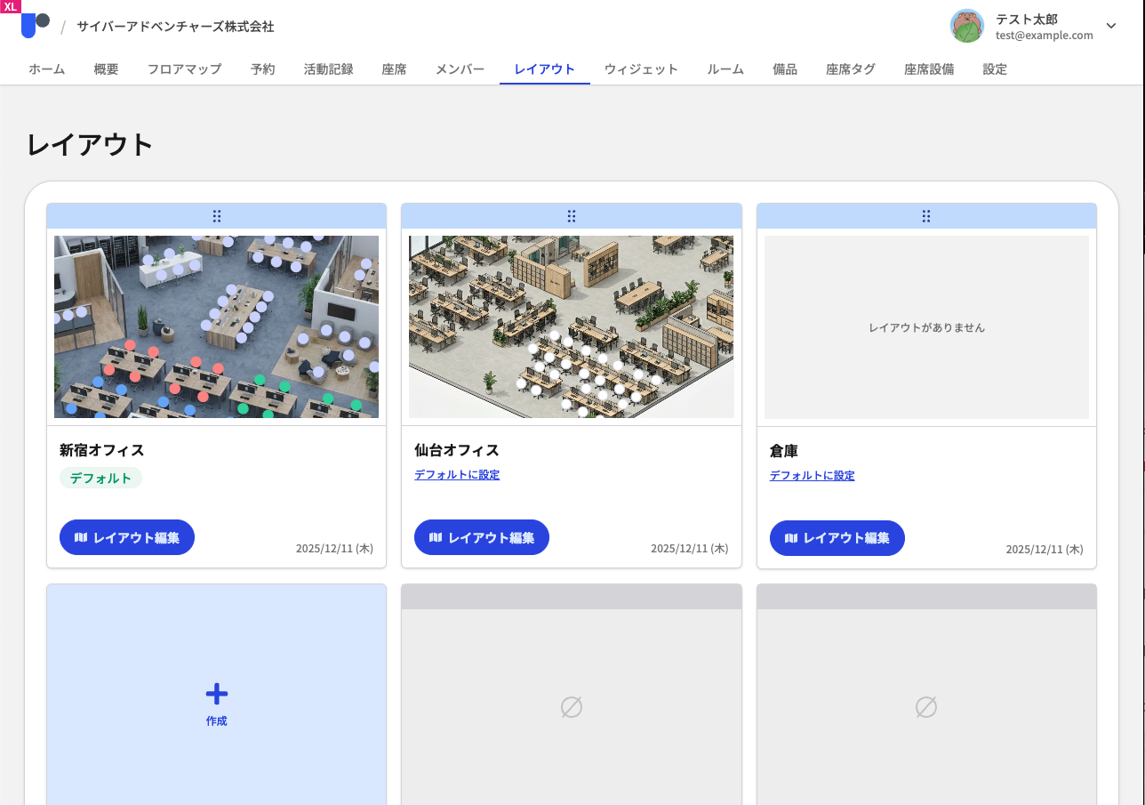The width and height of the screenshot is (1145, 805).
Task: Open the フロアマップ tab
Action: 184,69
